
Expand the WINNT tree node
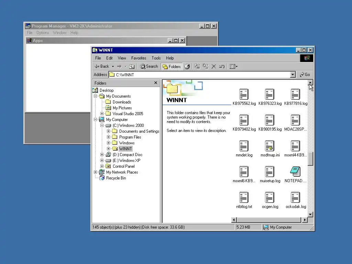coord(108,148)
